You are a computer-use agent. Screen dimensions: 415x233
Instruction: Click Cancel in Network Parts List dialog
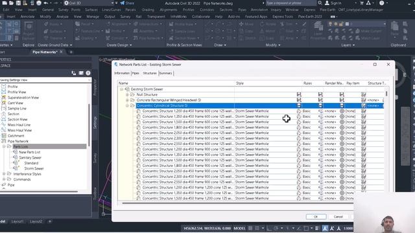(338, 217)
